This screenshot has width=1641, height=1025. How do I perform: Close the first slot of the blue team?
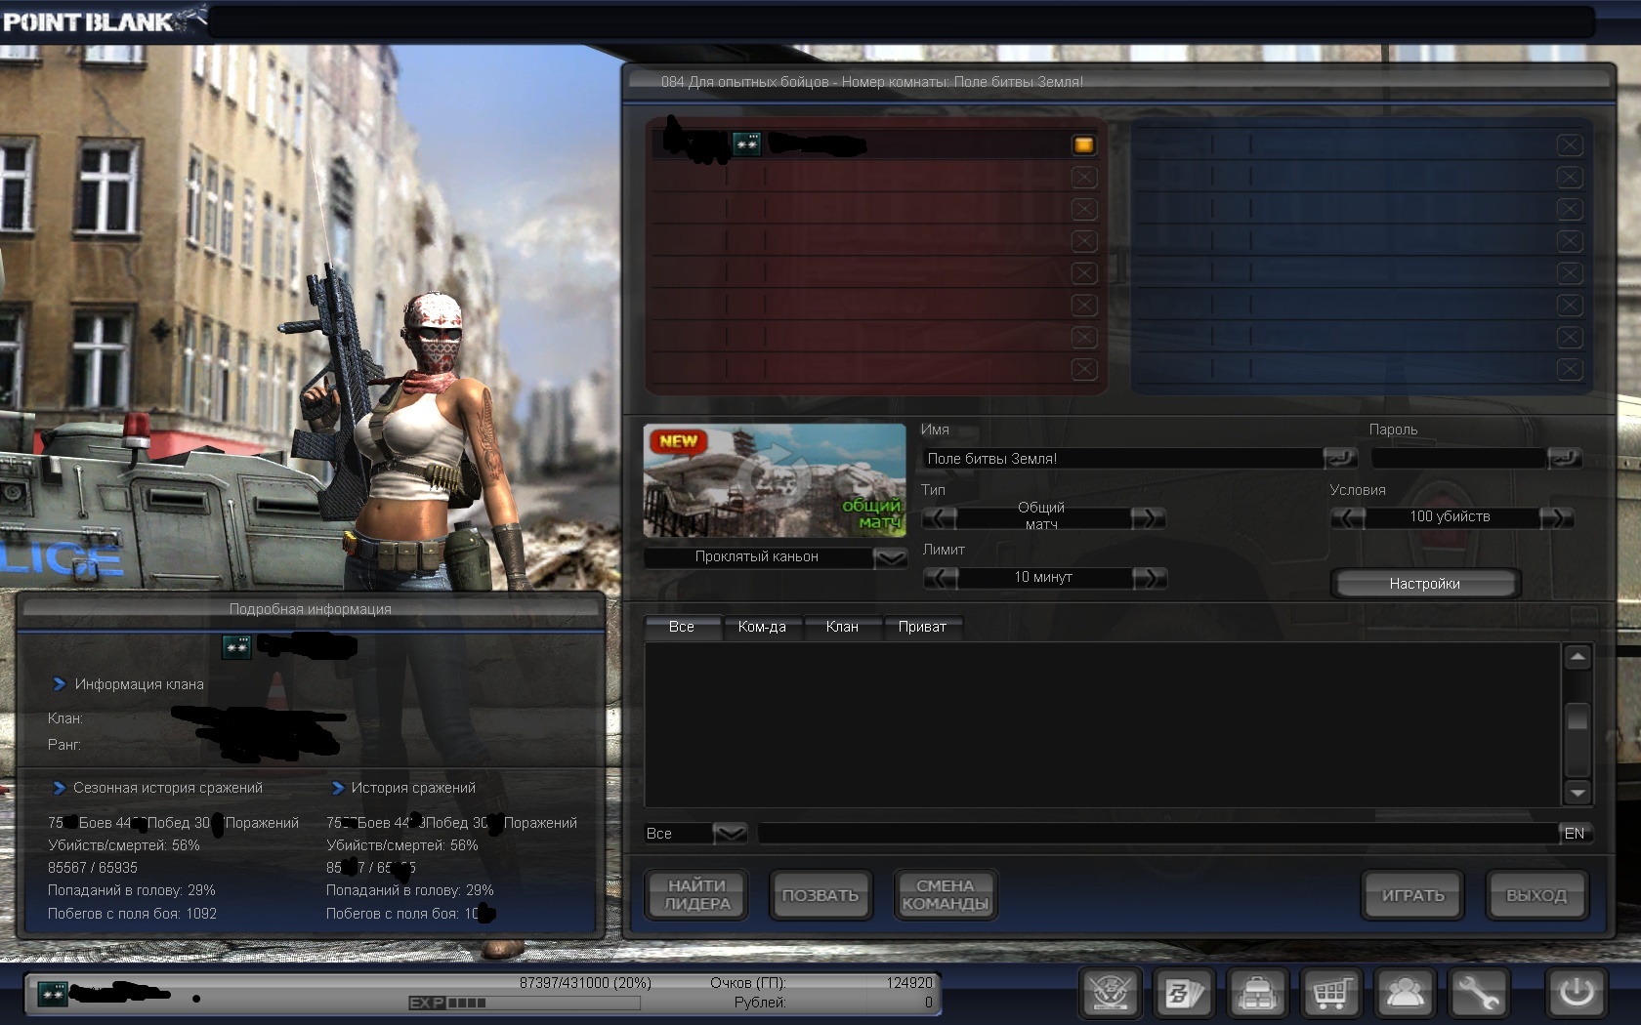[1570, 145]
